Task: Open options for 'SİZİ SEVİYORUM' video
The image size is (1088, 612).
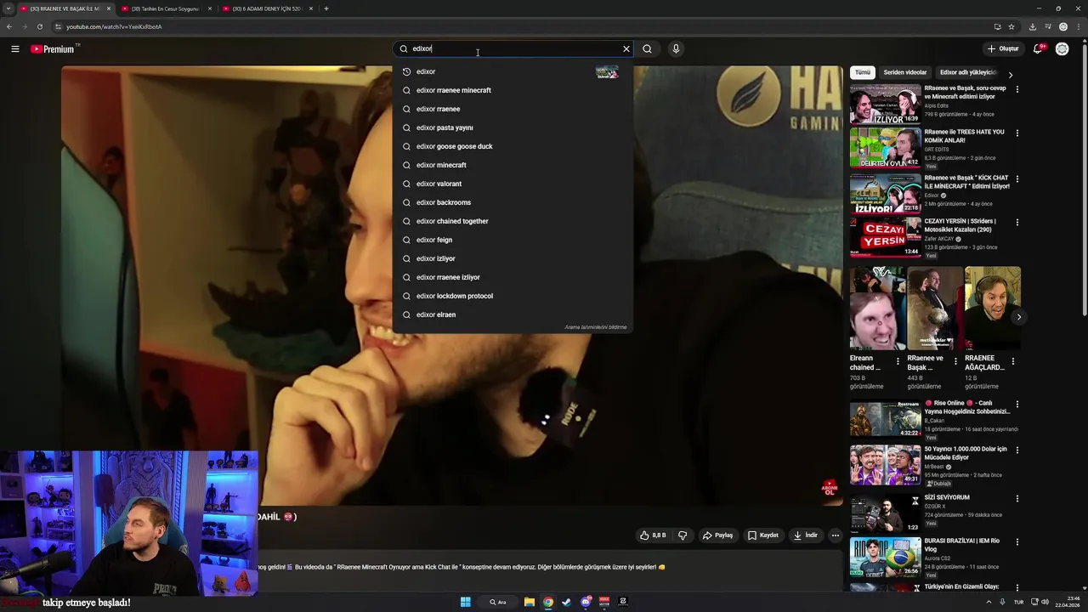Action: tap(1017, 498)
